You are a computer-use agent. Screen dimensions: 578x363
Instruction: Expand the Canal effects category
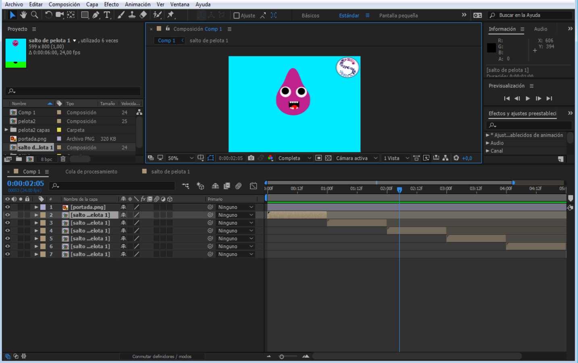[x=488, y=151]
